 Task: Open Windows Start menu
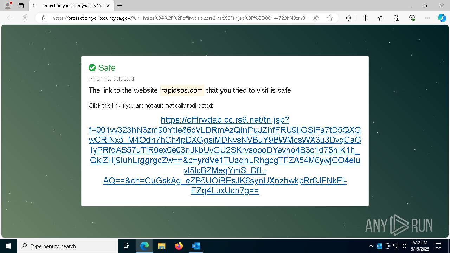coord(8,246)
